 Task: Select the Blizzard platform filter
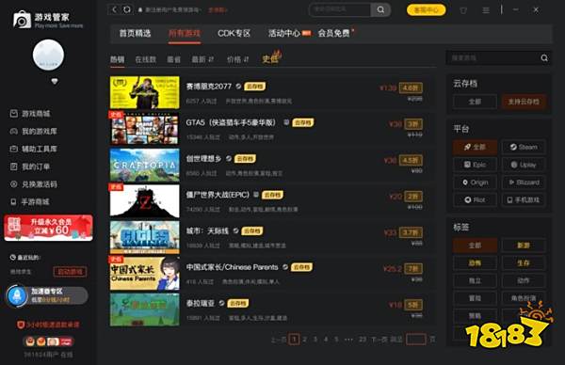[524, 182]
